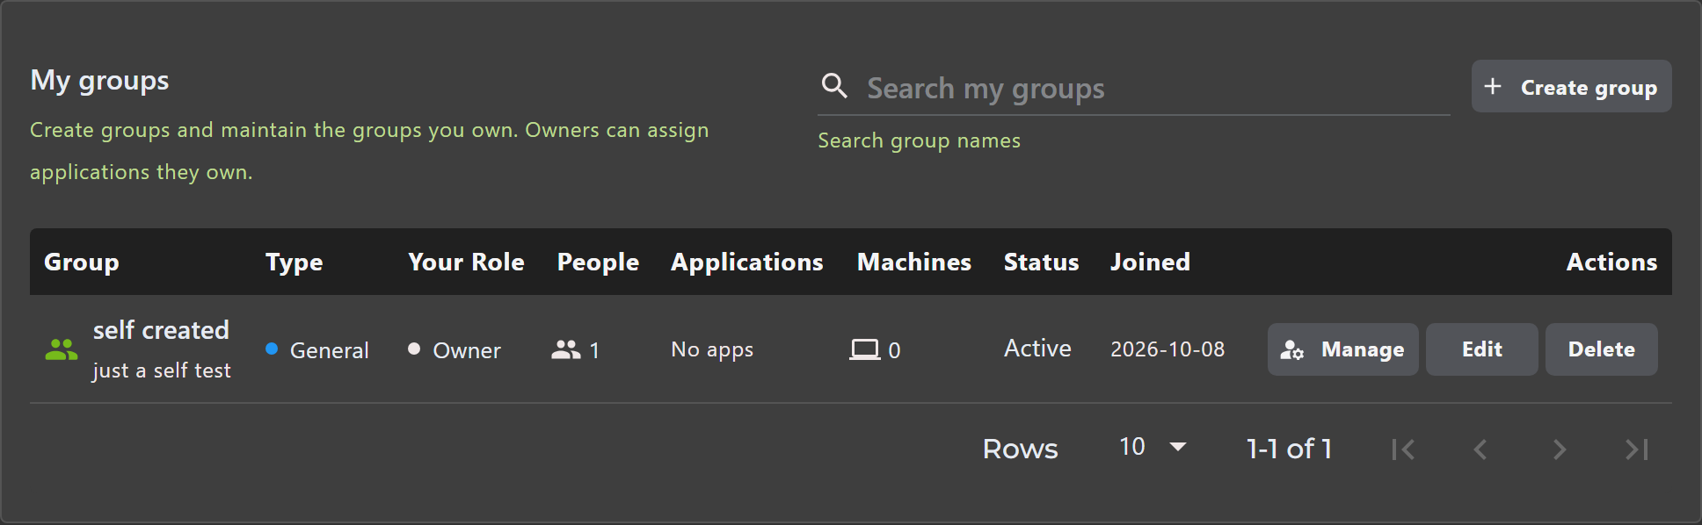Click the My groups heading
Image resolution: width=1702 pixels, height=525 pixels.
pos(99,81)
